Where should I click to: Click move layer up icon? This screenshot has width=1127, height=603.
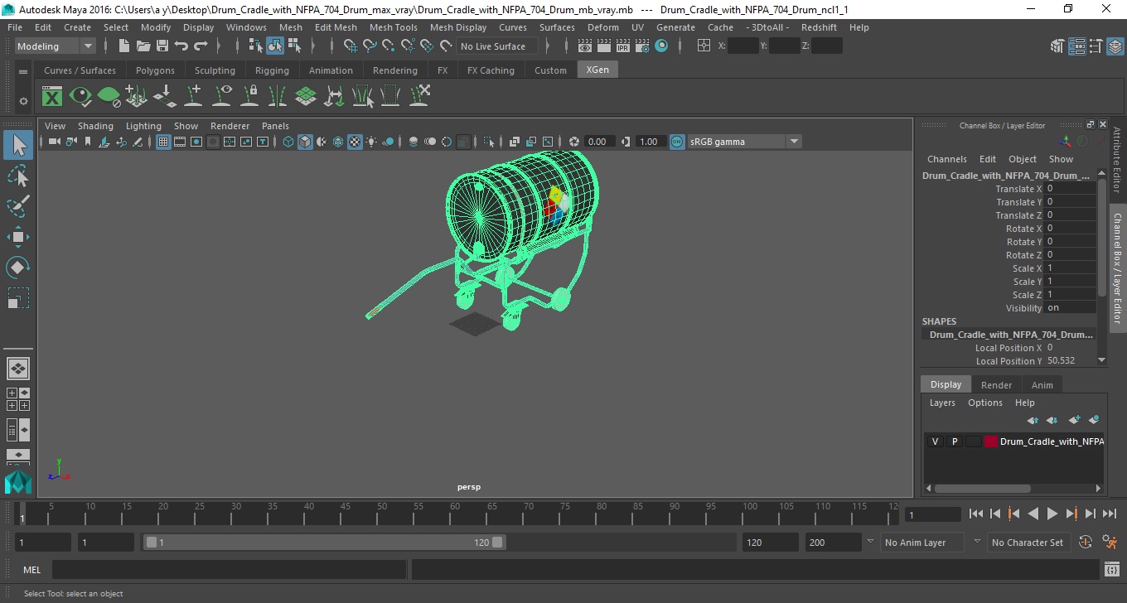[x=1033, y=420]
